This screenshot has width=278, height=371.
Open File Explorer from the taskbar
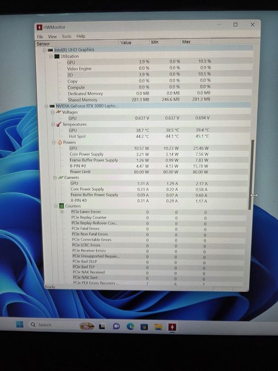pos(158,327)
